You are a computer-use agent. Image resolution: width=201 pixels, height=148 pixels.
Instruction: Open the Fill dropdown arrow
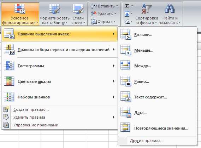coord(131,13)
